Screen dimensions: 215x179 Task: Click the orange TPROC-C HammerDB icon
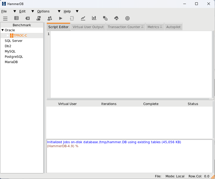pyautogui.click(x=12, y=36)
